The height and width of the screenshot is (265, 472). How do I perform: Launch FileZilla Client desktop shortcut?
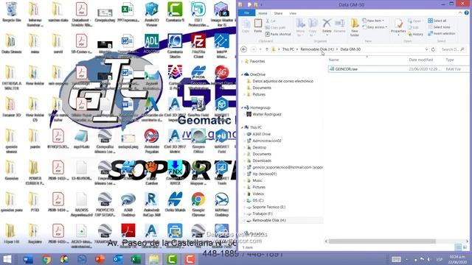click(x=198, y=46)
